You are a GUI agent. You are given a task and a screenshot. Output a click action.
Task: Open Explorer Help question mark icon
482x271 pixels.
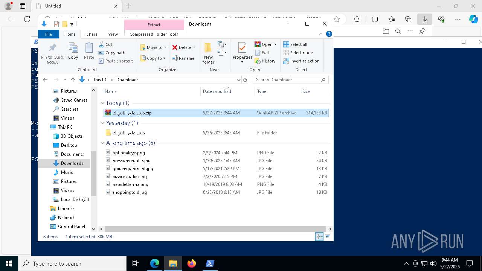pyautogui.click(x=329, y=34)
